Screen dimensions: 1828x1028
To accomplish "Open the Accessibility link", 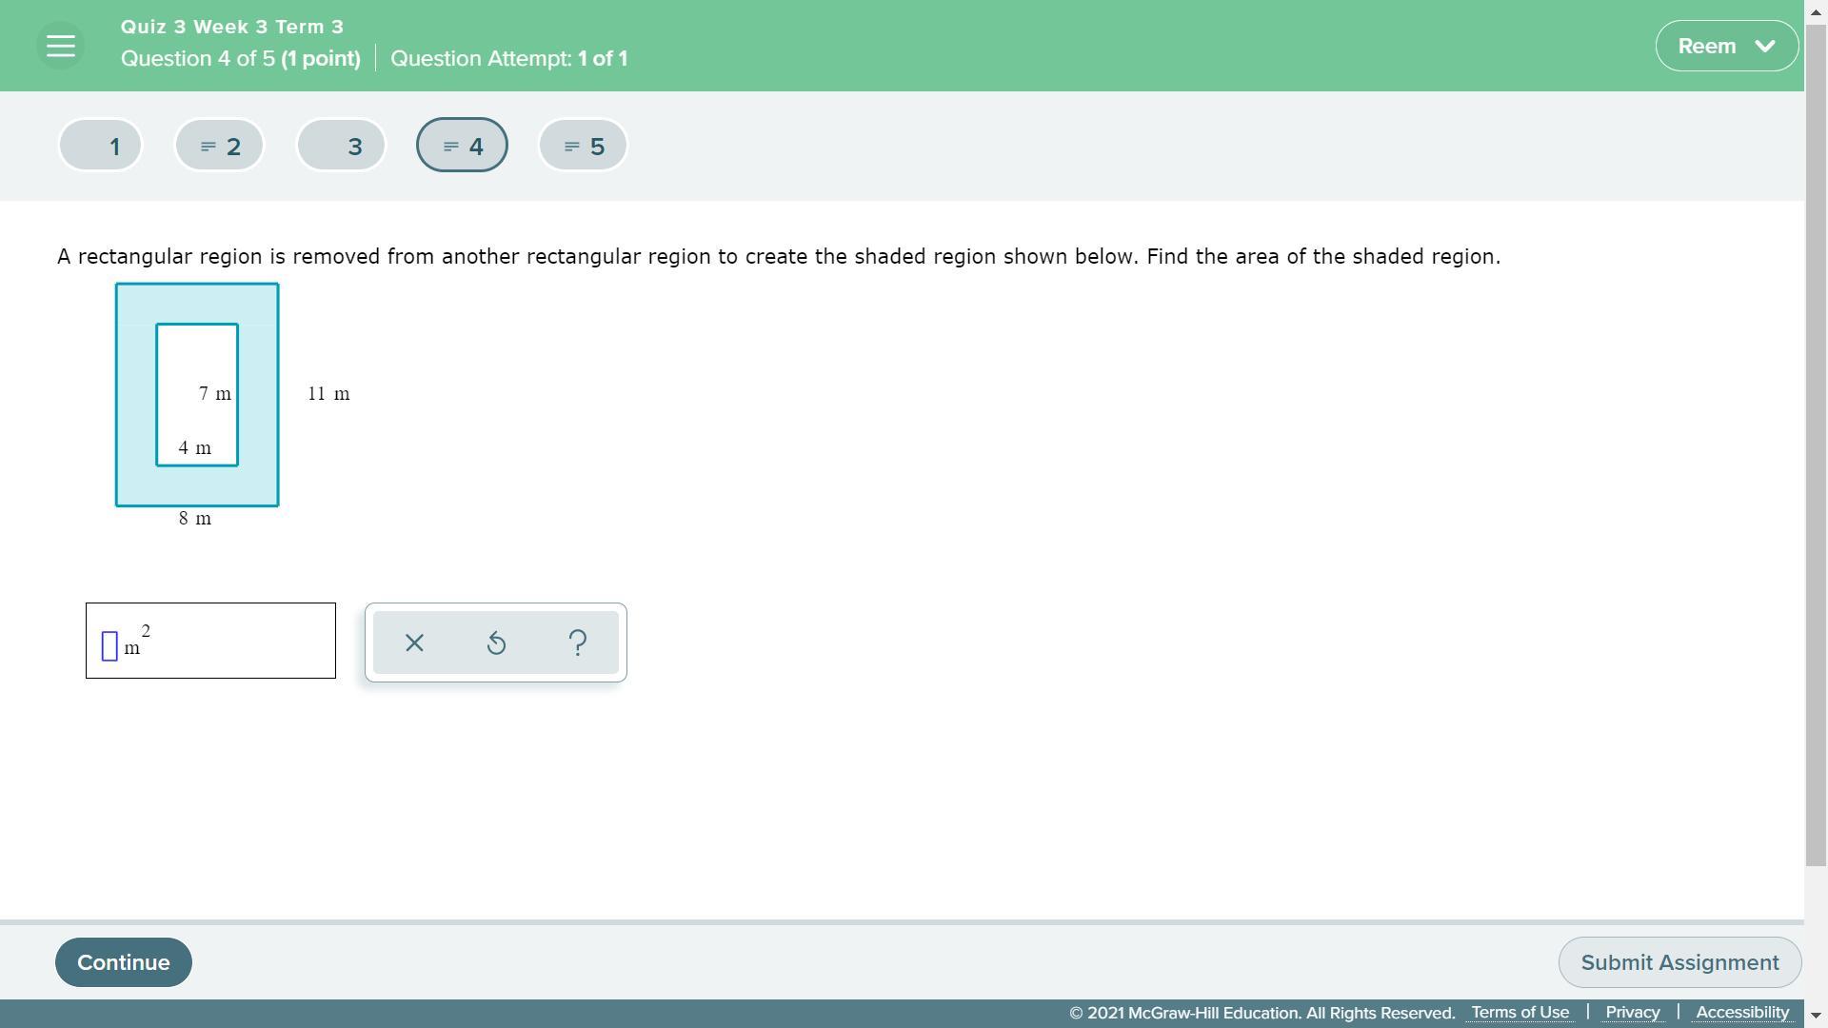I will tap(1741, 1013).
